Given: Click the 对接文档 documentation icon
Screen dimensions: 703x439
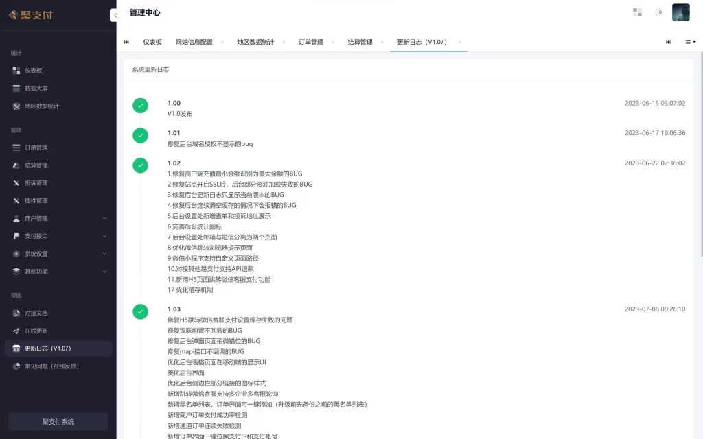Looking at the screenshot, I should click(x=15, y=312).
